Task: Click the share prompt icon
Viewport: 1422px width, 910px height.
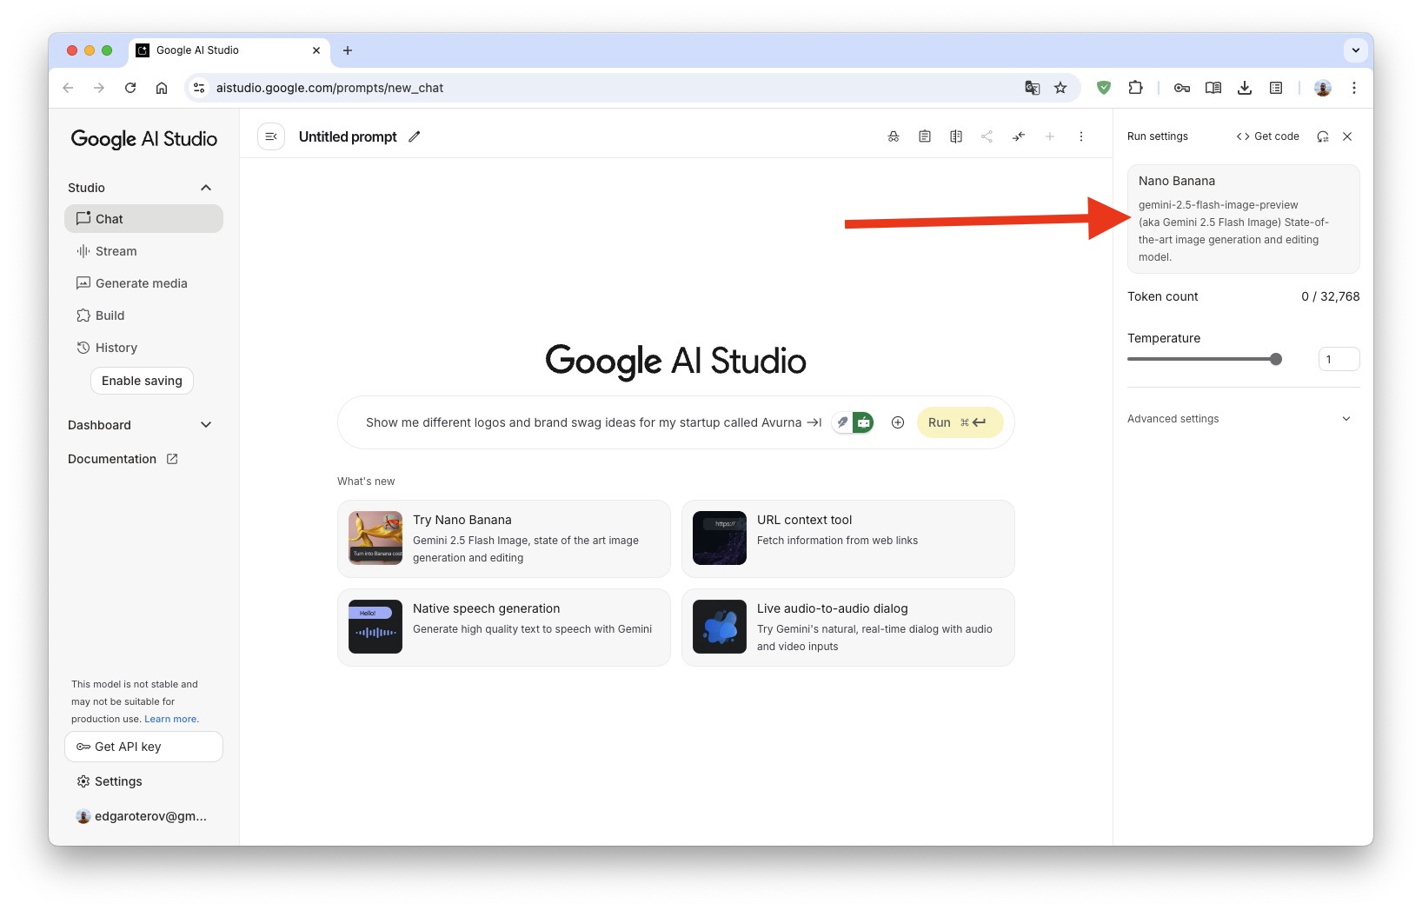Action: (x=987, y=136)
